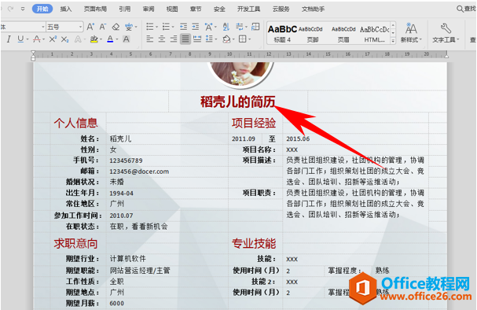Select justify alignment

point(185,39)
